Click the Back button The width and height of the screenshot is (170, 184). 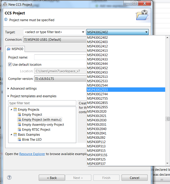coord(52,178)
